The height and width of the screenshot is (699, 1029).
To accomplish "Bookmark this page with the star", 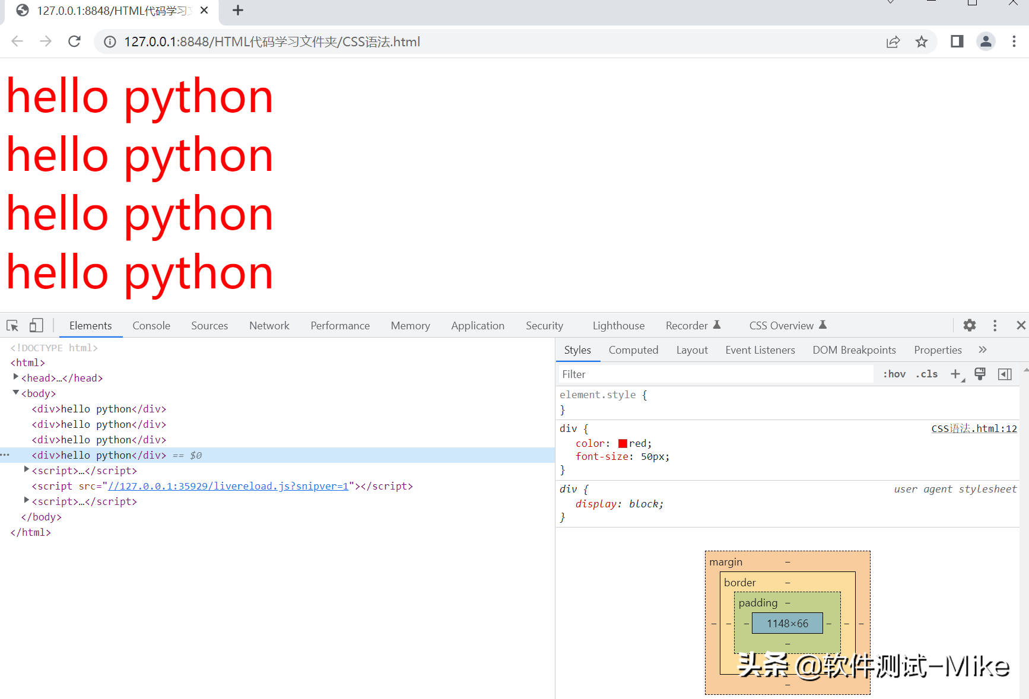I will pyautogui.click(x=922, y=42).
